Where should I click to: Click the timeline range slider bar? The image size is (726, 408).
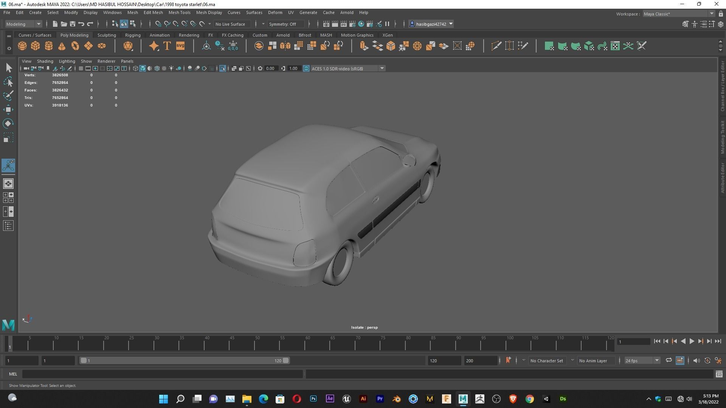(x=185, y=360)
